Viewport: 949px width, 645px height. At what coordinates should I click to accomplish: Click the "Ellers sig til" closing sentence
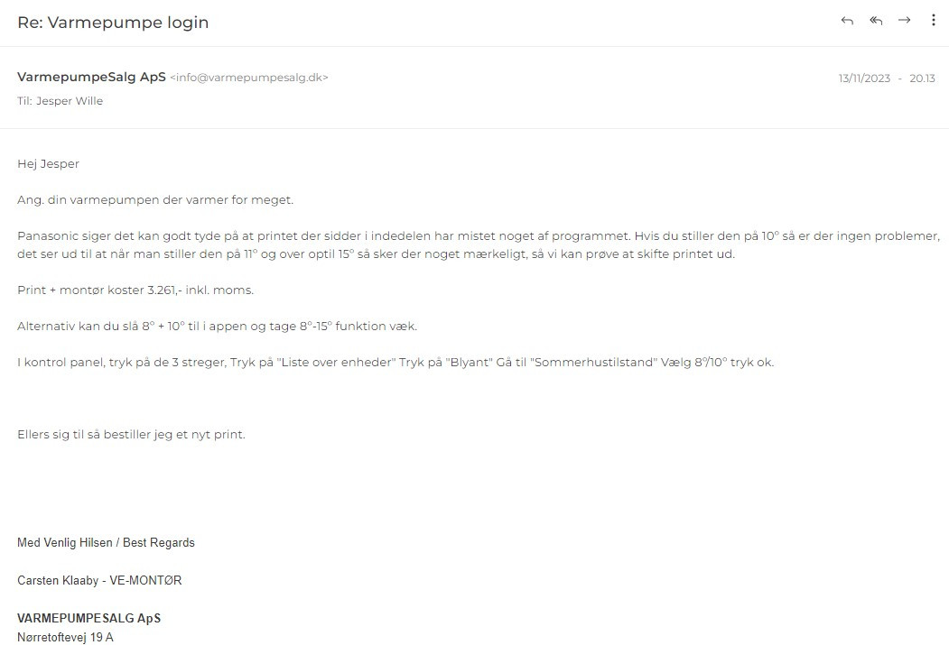point(131,435)
